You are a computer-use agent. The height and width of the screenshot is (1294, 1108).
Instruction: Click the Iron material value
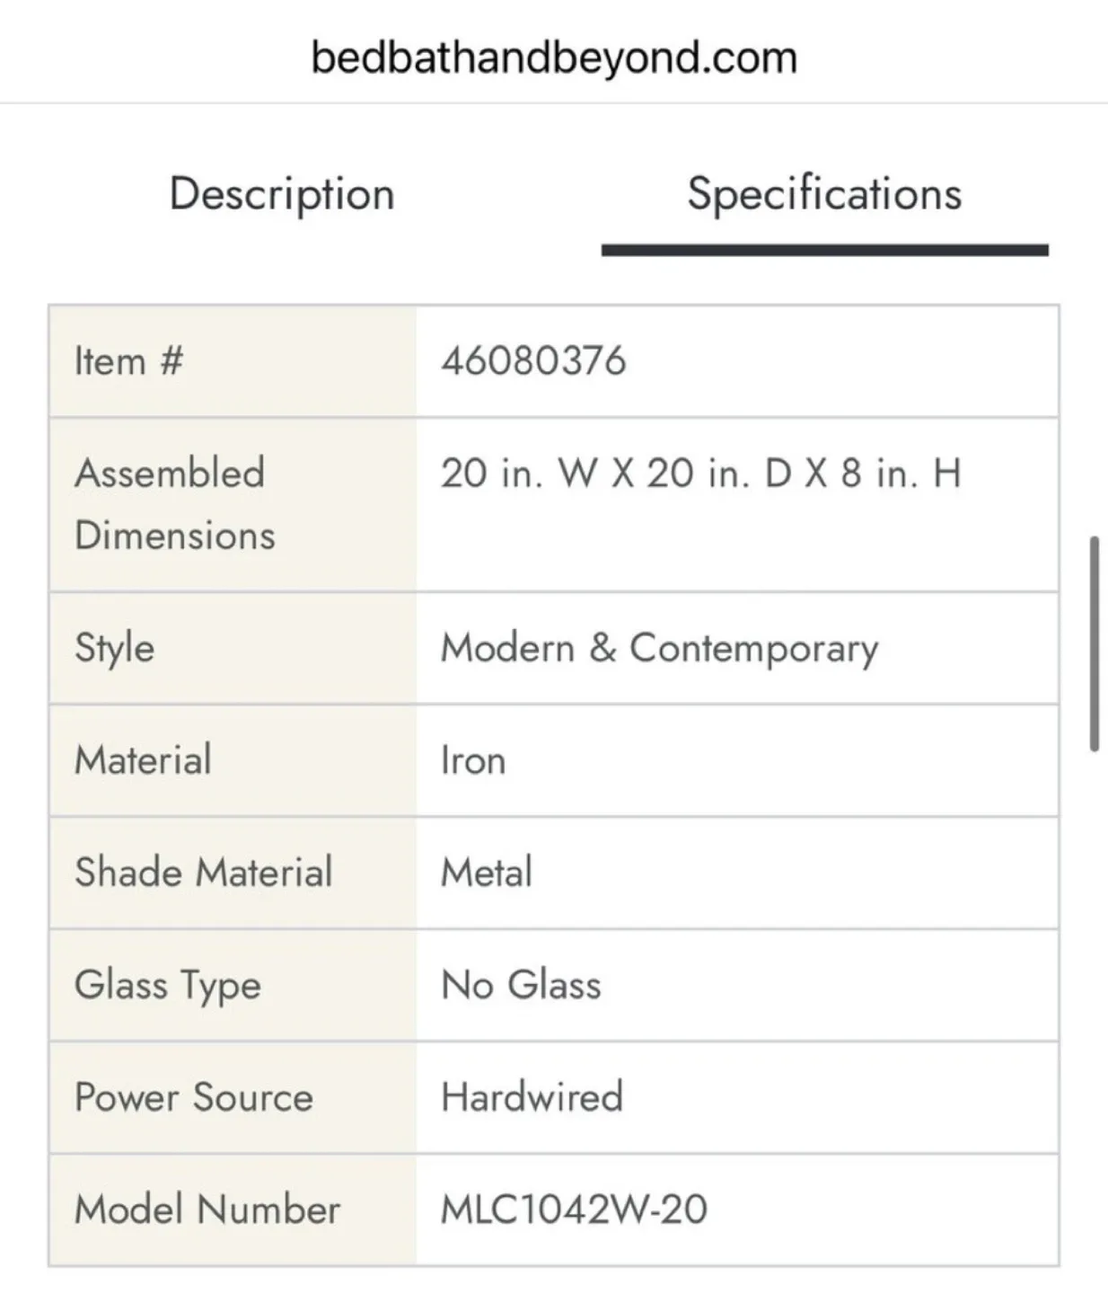pyautogui.click(x=473, y=761)
